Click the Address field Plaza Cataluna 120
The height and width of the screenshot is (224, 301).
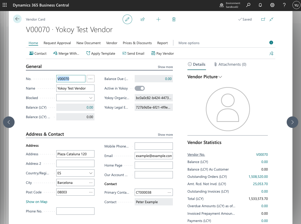75,154
